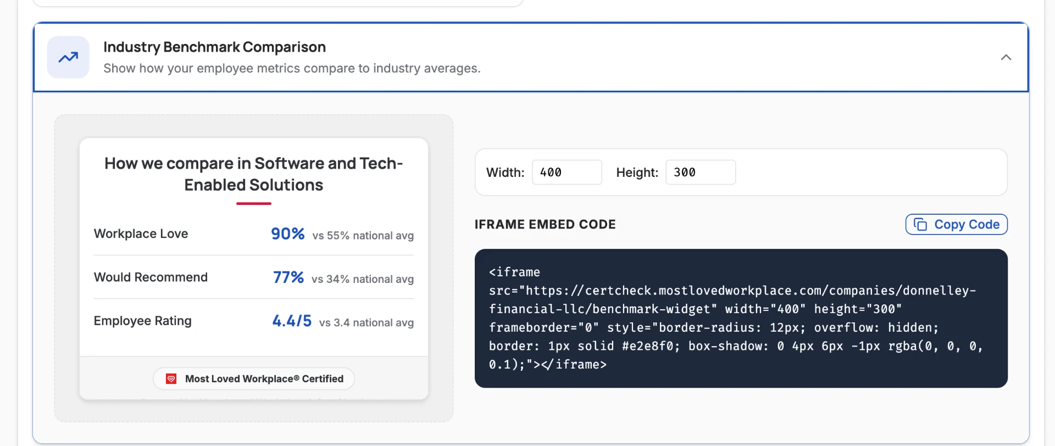The image size is (1055, 446).
Task: Click the heart logo in certified badge
Action: (171, 378)
